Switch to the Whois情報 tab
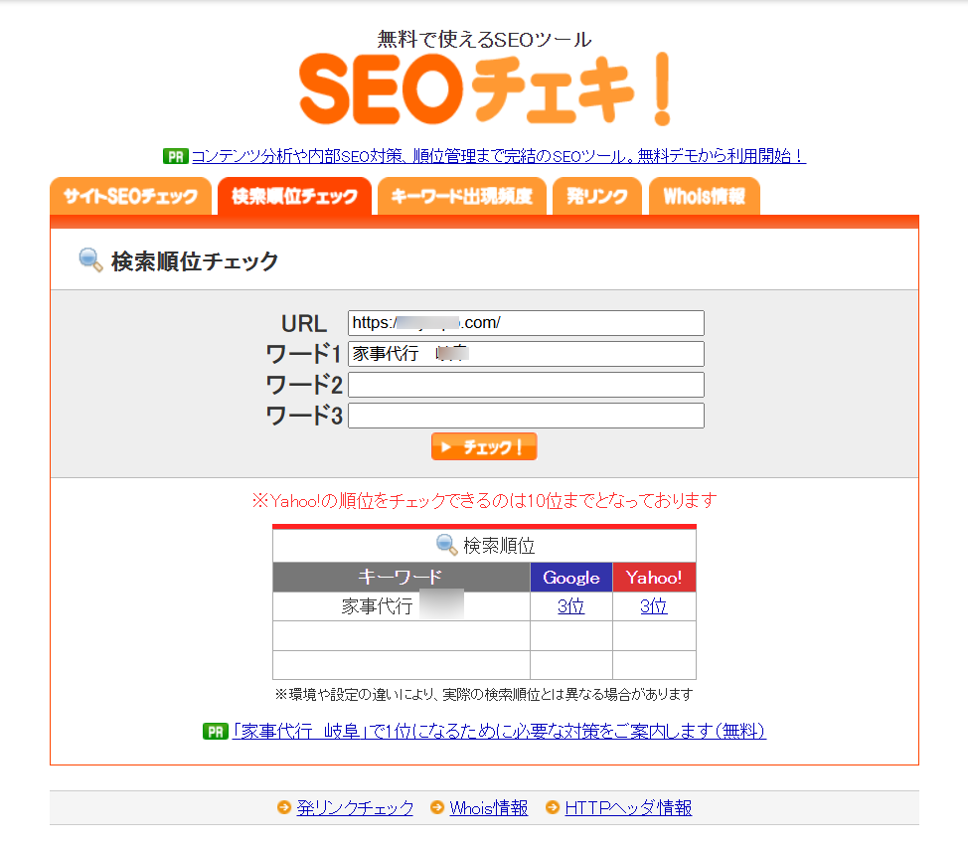The width and height of the screenshot is (968, 849). tap(704, 197)
